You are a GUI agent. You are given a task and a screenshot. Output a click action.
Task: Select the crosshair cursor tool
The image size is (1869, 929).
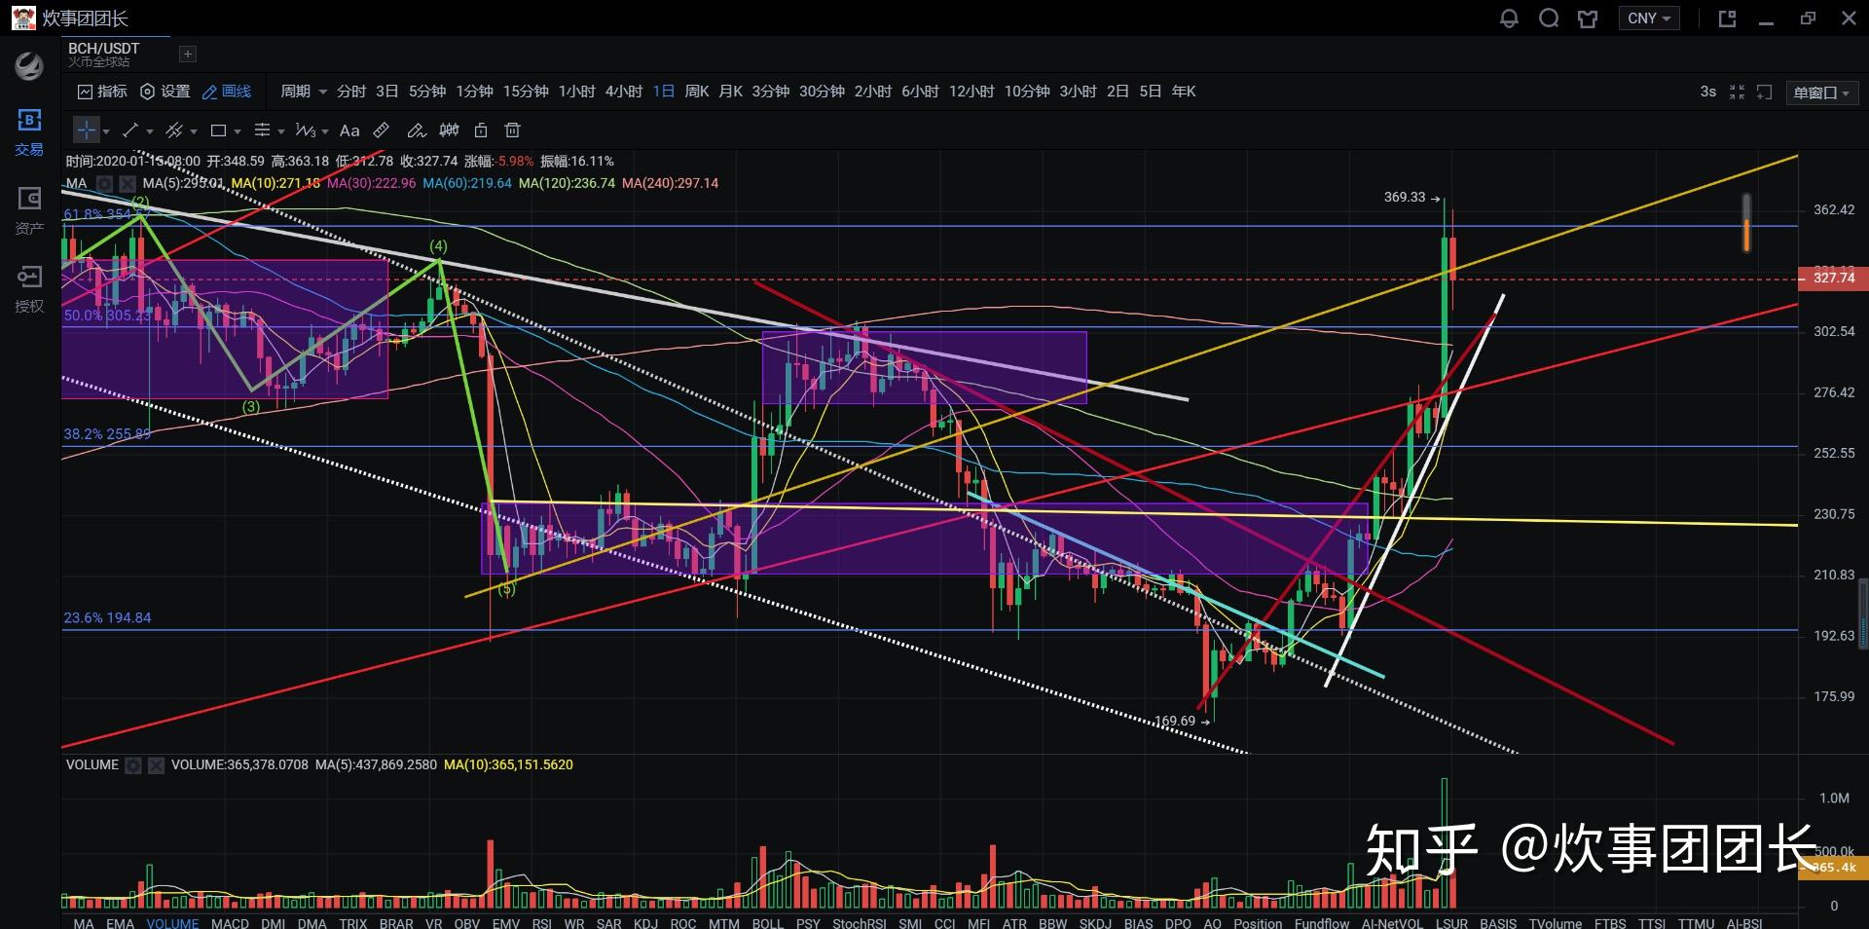coord(87,130)
